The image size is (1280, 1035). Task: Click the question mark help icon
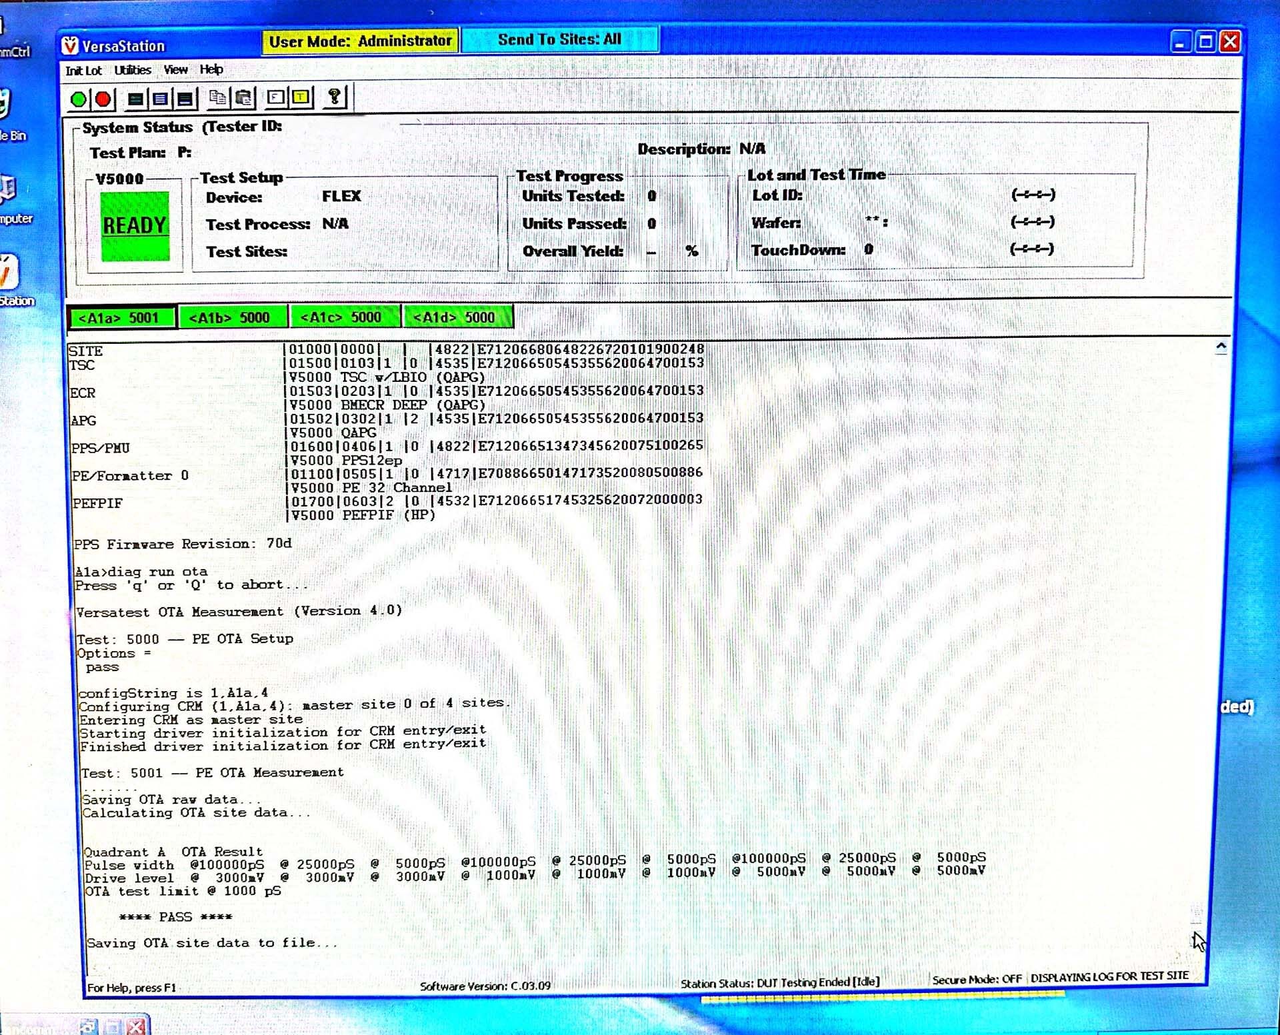click(334, 97)
